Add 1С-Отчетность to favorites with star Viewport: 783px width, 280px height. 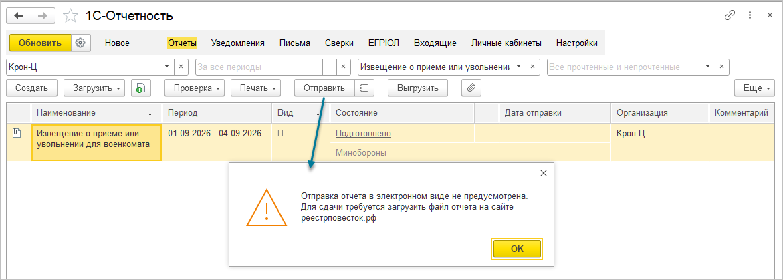70,16
